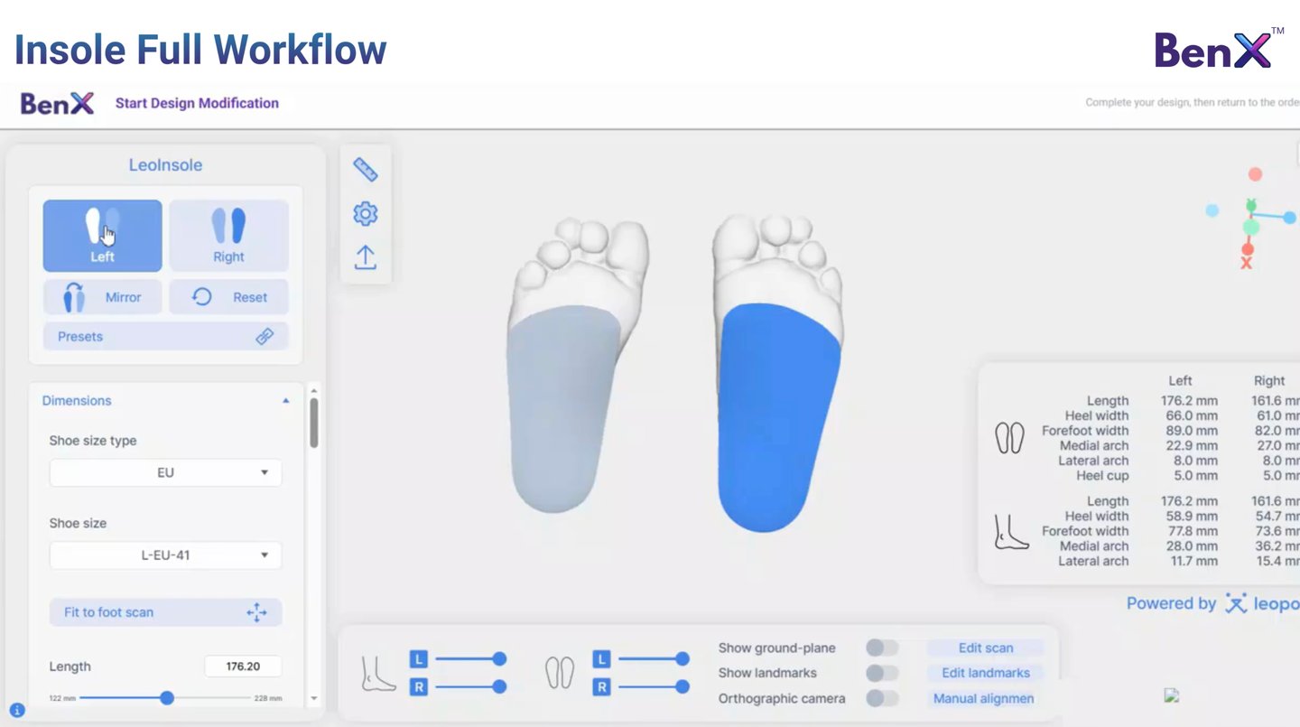The height and width of the screenshot is (727, 1300).
Task: Click the foot side-view icon in bottom bar
Action: pyautogui.click(x=379, y=674)
